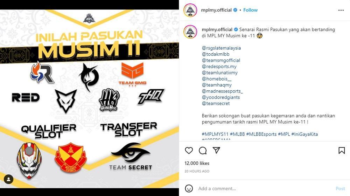Open the Musim 11 post image
This screenshot has width=350, height=196.
[x=89, y=99]
